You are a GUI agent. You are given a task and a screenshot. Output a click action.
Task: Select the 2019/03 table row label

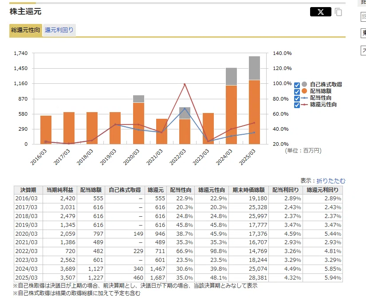[x=26, y=225]
